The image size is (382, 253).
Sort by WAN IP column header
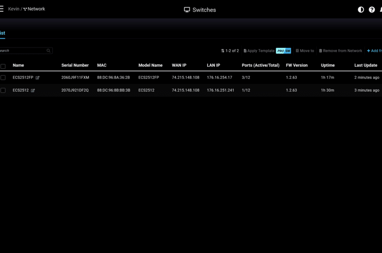point(179,65)
